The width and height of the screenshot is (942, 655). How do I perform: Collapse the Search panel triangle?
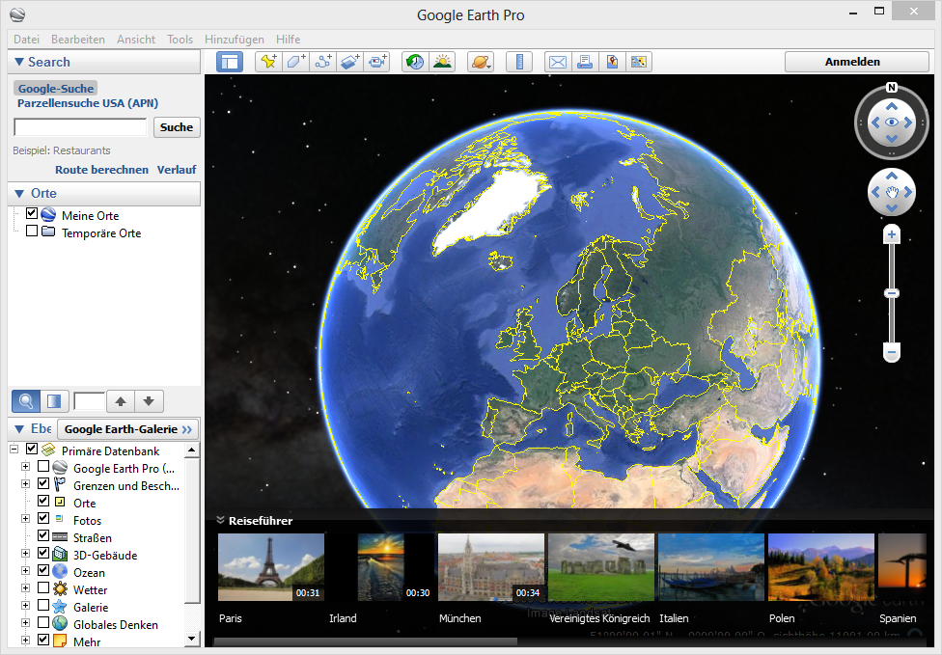(x=19, y=62)
